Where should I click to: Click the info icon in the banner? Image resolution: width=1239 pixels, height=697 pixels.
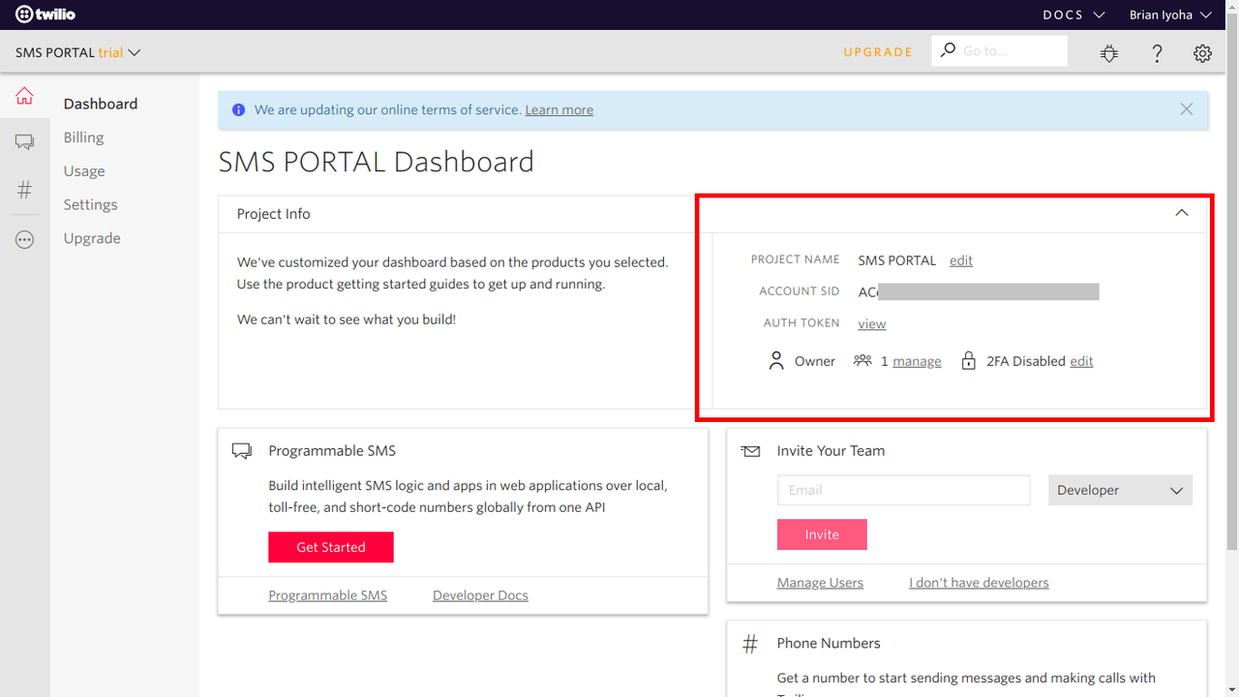[x=238, y=110]
